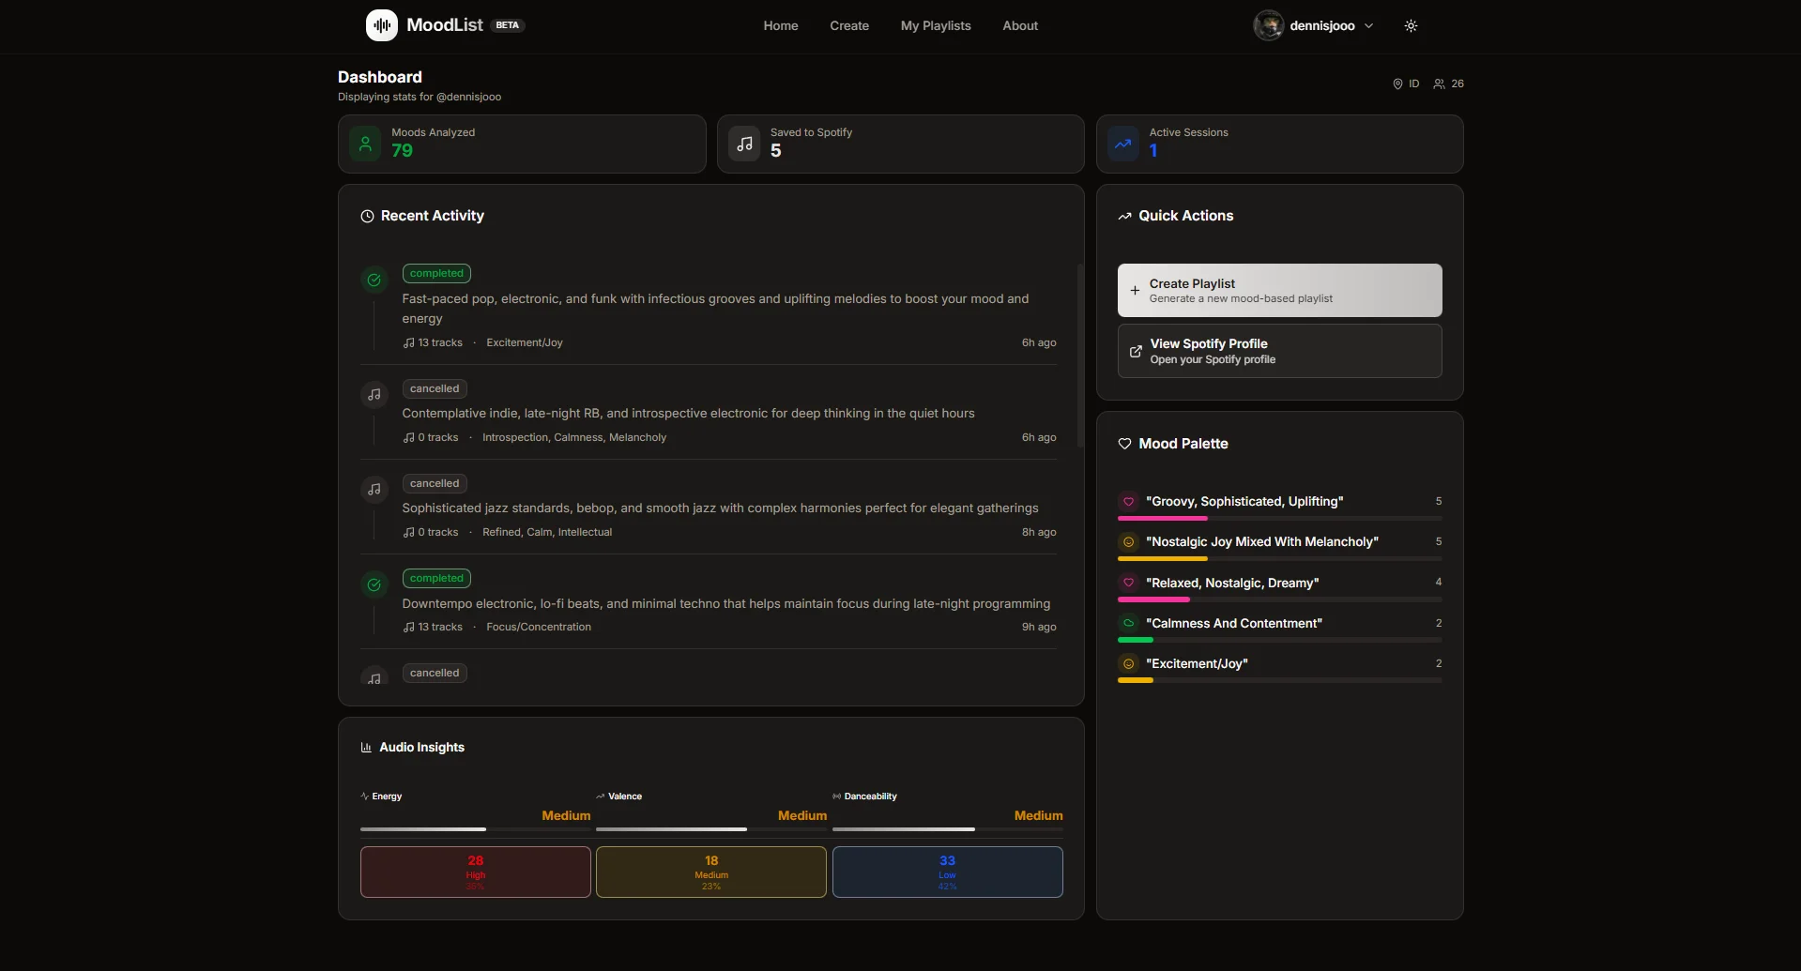Click the Active Sessions trending chart icon
This screenshot has width=1801, height=971.
pyautogui.click(x=1123, y=144)
